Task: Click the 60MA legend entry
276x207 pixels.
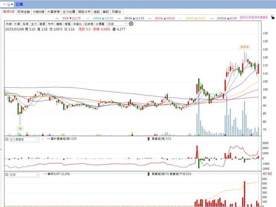Action: tap(162, 18)
